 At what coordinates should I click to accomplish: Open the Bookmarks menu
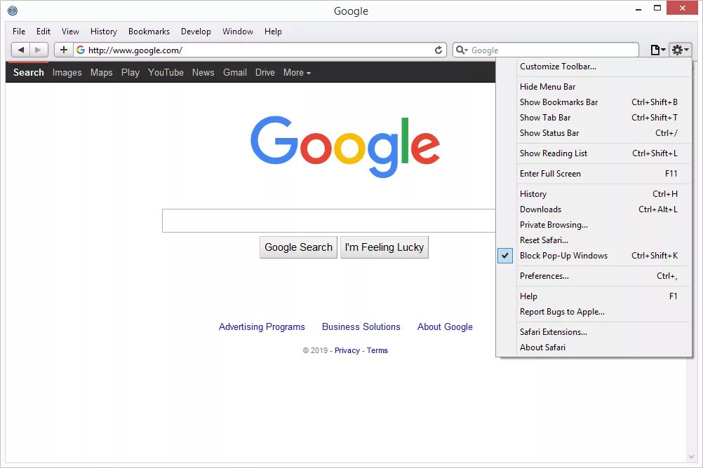[149, 32]
